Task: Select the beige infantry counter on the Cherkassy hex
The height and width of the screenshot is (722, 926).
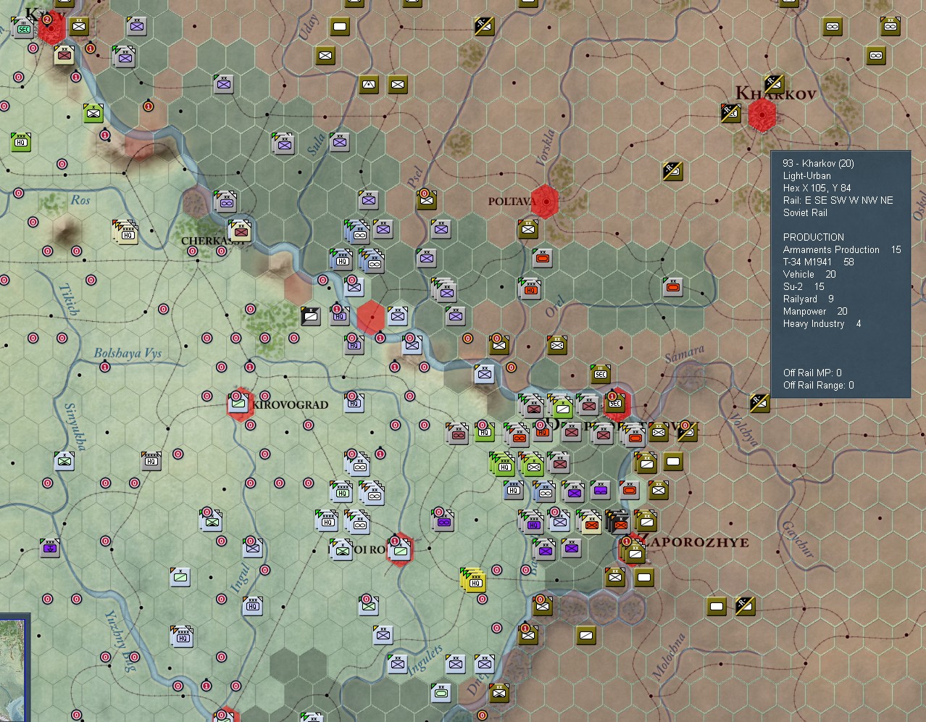Action: (241, 231)
